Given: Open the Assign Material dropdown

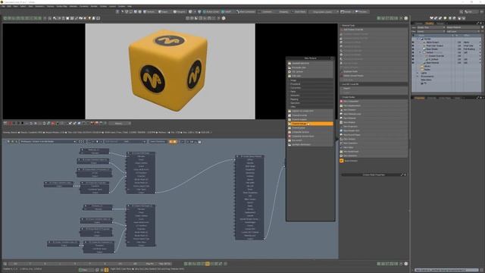Looking at the screenshot, I should [x=463, y=27].
